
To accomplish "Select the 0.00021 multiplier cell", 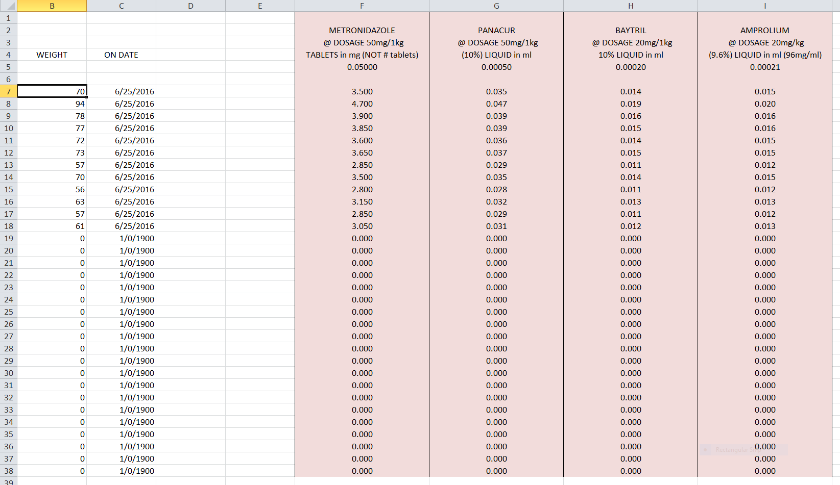I will click(x=764, y=67).
